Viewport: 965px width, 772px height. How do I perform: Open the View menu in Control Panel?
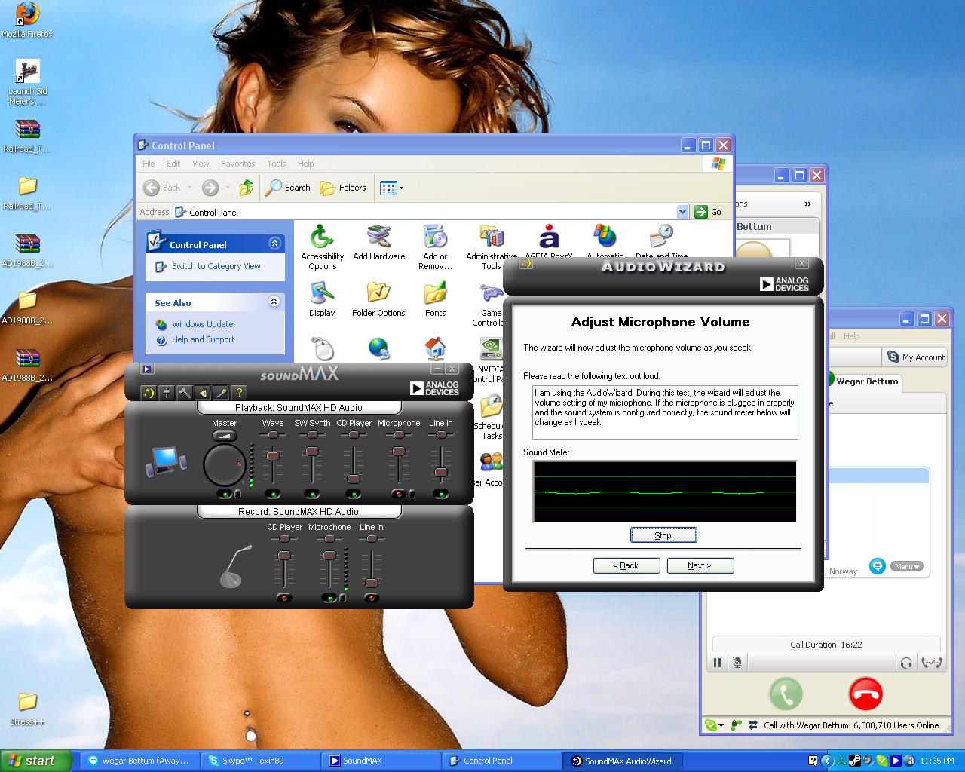[201, 164]
